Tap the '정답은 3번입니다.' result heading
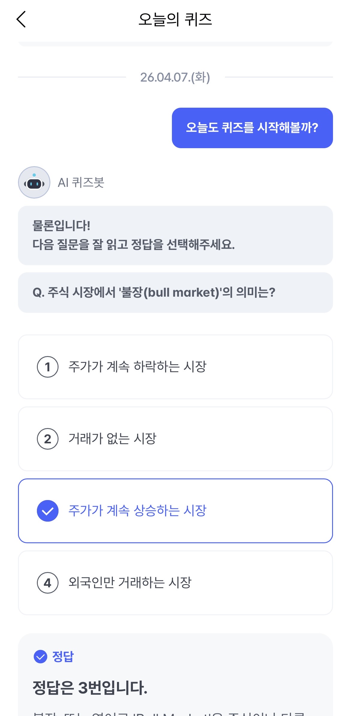351x716 pixels. coord(90,688)
